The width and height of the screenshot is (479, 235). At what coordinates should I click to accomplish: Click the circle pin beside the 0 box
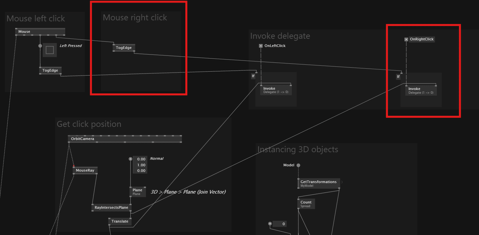point(270,224)
